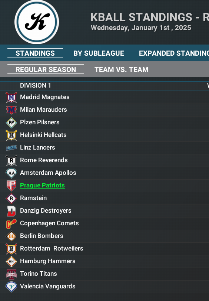The width and height of the screenshot is (209, 301).
Task: Click the Prague Patriots shield logo
Action: click(11, 186)
